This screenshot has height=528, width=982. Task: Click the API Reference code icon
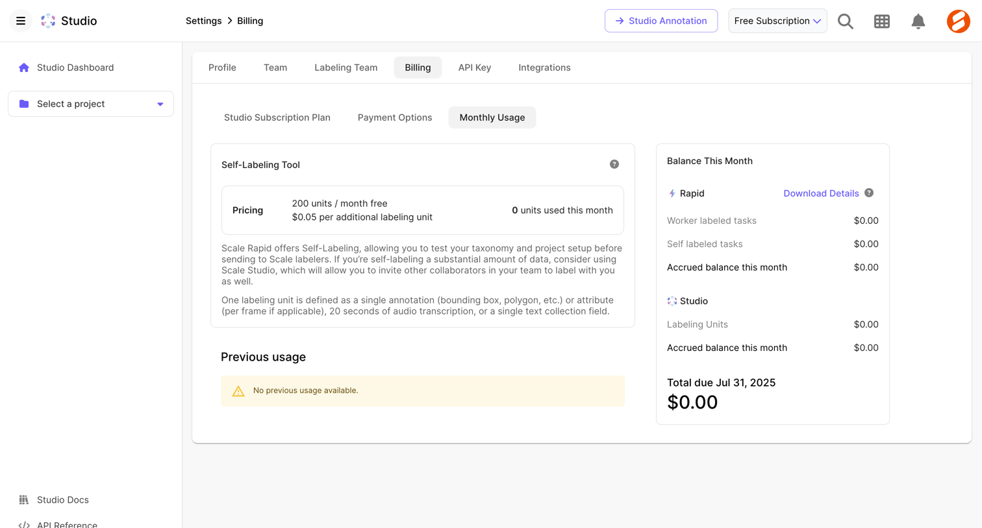pyautogui.click(x=24, y=525)
